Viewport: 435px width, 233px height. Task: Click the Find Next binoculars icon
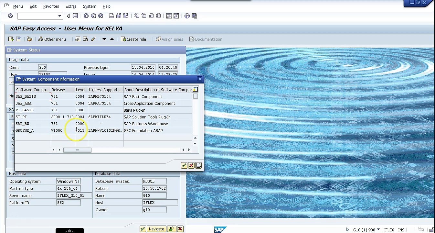(126, 16)
